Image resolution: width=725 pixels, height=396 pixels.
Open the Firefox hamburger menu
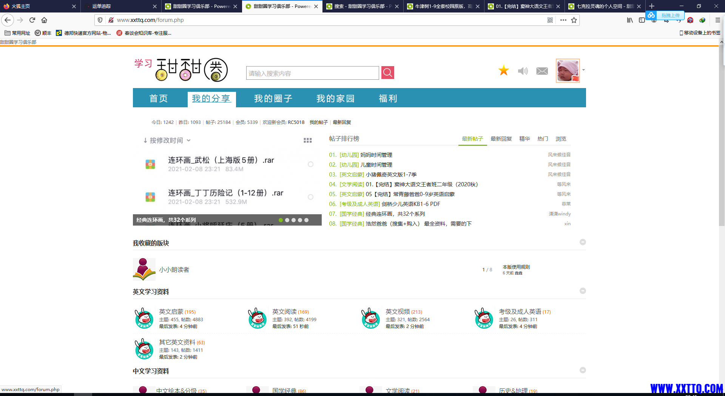(718, 20)
